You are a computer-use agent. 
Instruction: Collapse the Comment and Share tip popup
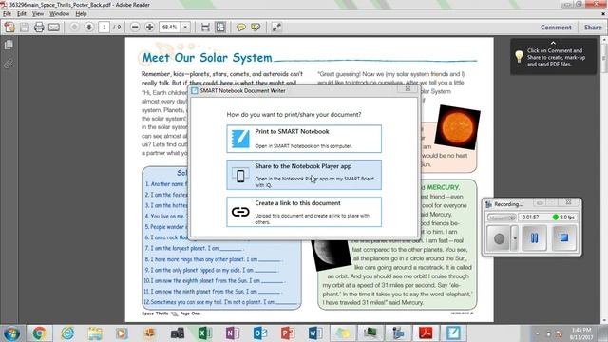point(553,43)
